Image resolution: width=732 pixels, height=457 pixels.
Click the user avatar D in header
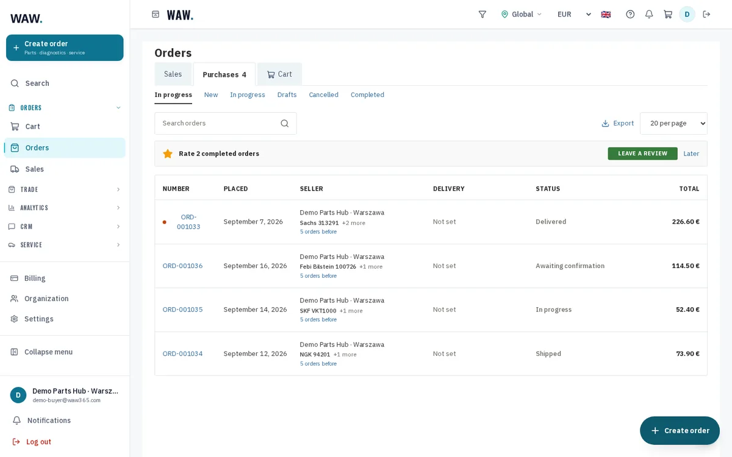(x=687, y=14)
